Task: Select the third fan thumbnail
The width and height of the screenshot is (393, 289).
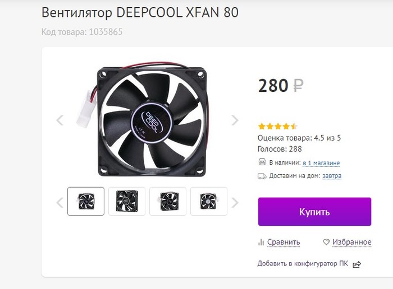Action: point(168,201)
